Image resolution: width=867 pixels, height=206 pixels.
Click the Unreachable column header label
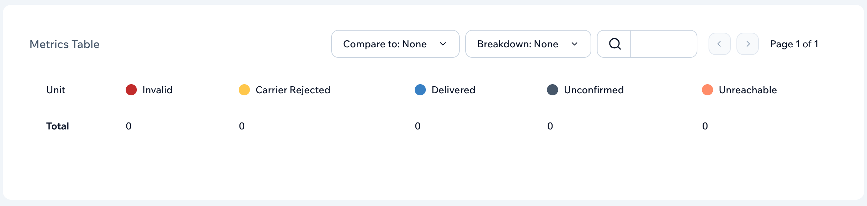click(x=748, y=90)
